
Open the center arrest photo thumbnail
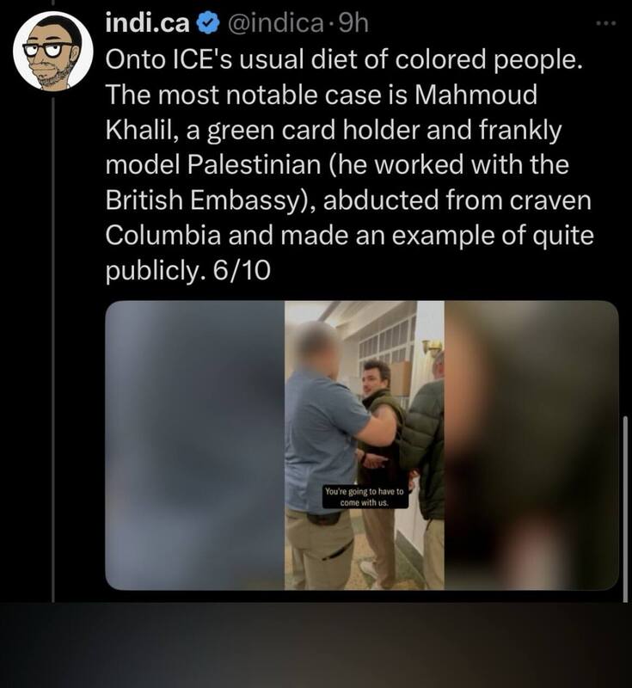(365, 445)
